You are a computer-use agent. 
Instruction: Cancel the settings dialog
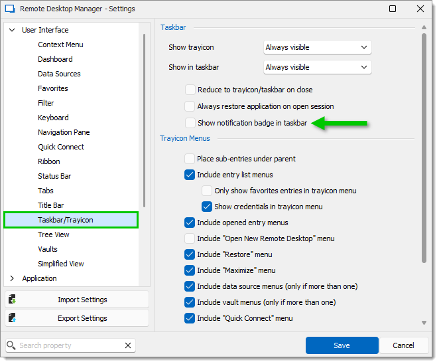403,345
